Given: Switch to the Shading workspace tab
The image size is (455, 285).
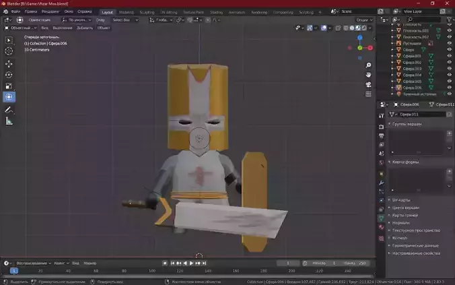Looking at the screenshot, I should (x=216, y=12).
